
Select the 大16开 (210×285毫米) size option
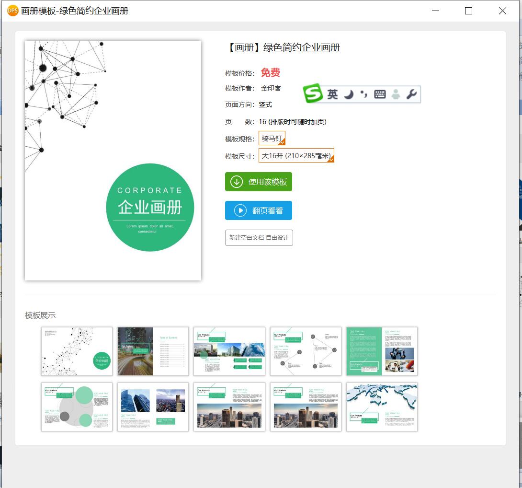click(296, 155)
